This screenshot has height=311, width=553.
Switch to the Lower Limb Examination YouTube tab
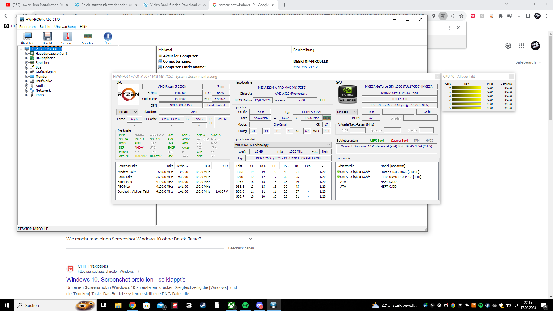[37, 5]
